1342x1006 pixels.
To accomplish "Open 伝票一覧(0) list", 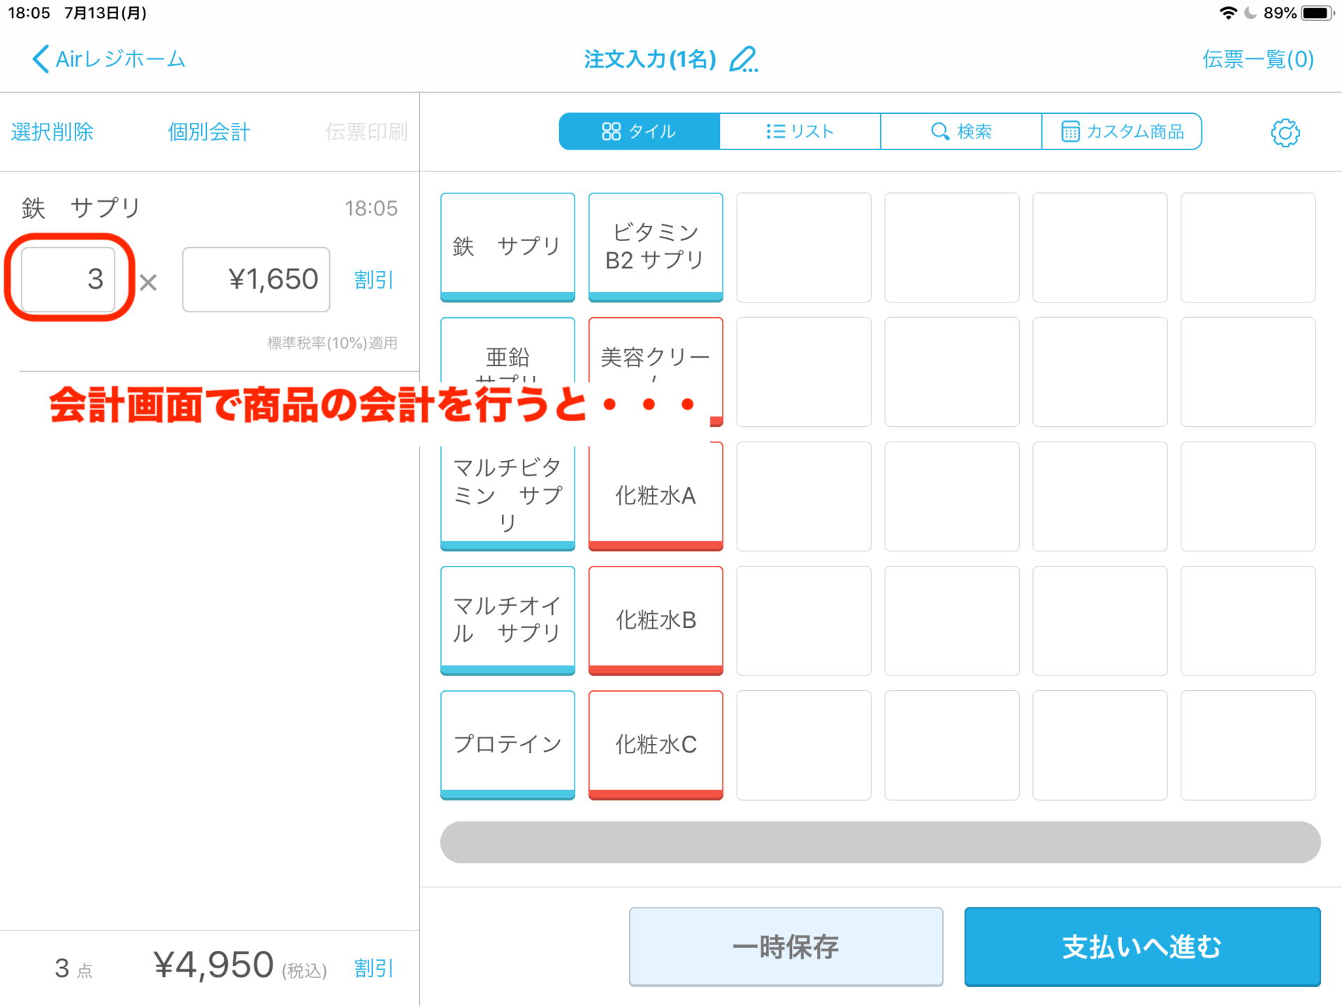I will (1257, 59).
